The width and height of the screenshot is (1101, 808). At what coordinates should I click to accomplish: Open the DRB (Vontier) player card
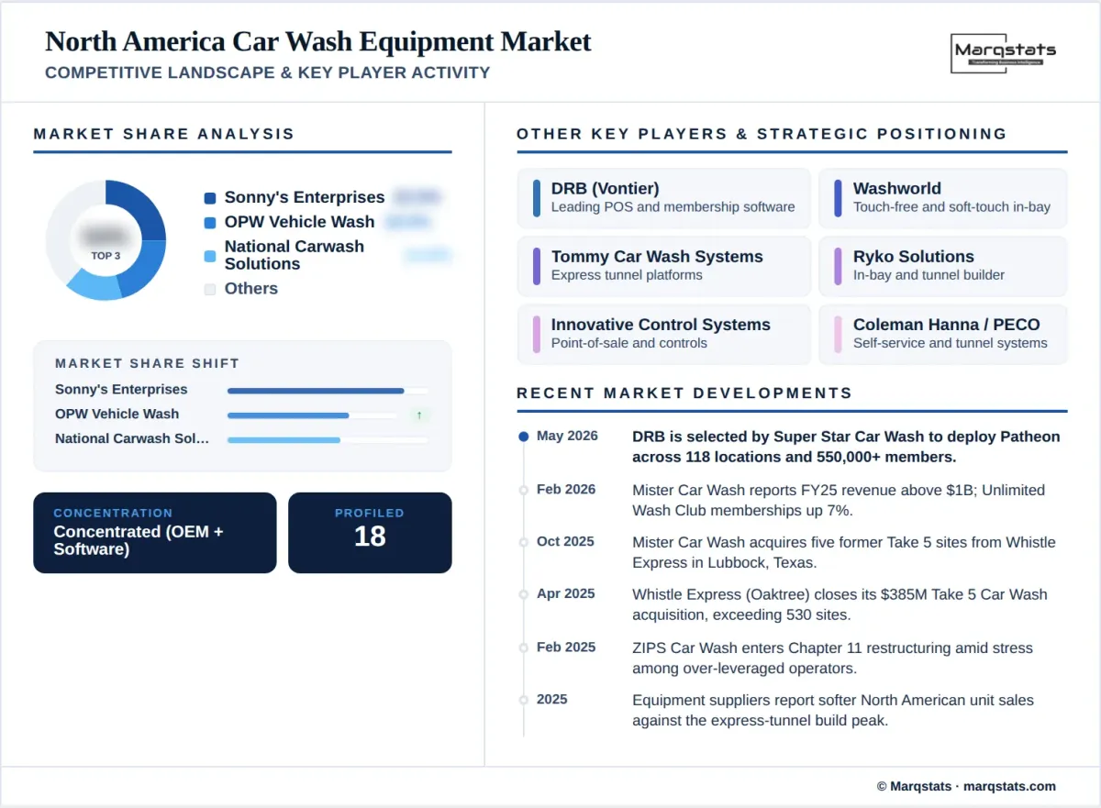(x=663, y=197)
